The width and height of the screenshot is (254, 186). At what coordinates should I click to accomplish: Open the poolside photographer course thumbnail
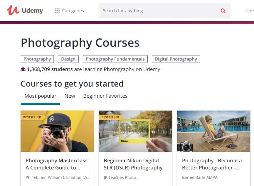point(214,131)
